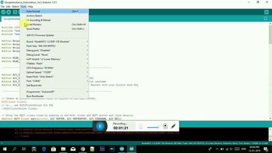
Task: Click the console scrollbar down arrow
Action: pyautogui.click(x=270, y=139)
